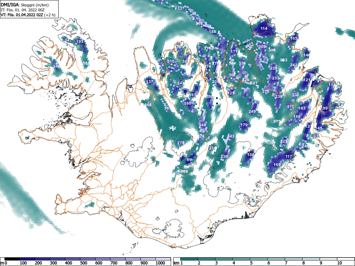The image size is (355, 266).
Task: Click the darkest blue swatch between 100 and 200
Action: tap(27, 259)
